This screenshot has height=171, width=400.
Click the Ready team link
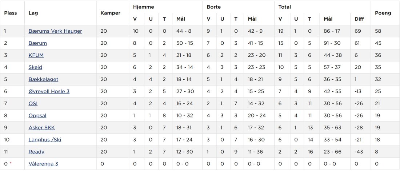(x=36, y=152)
